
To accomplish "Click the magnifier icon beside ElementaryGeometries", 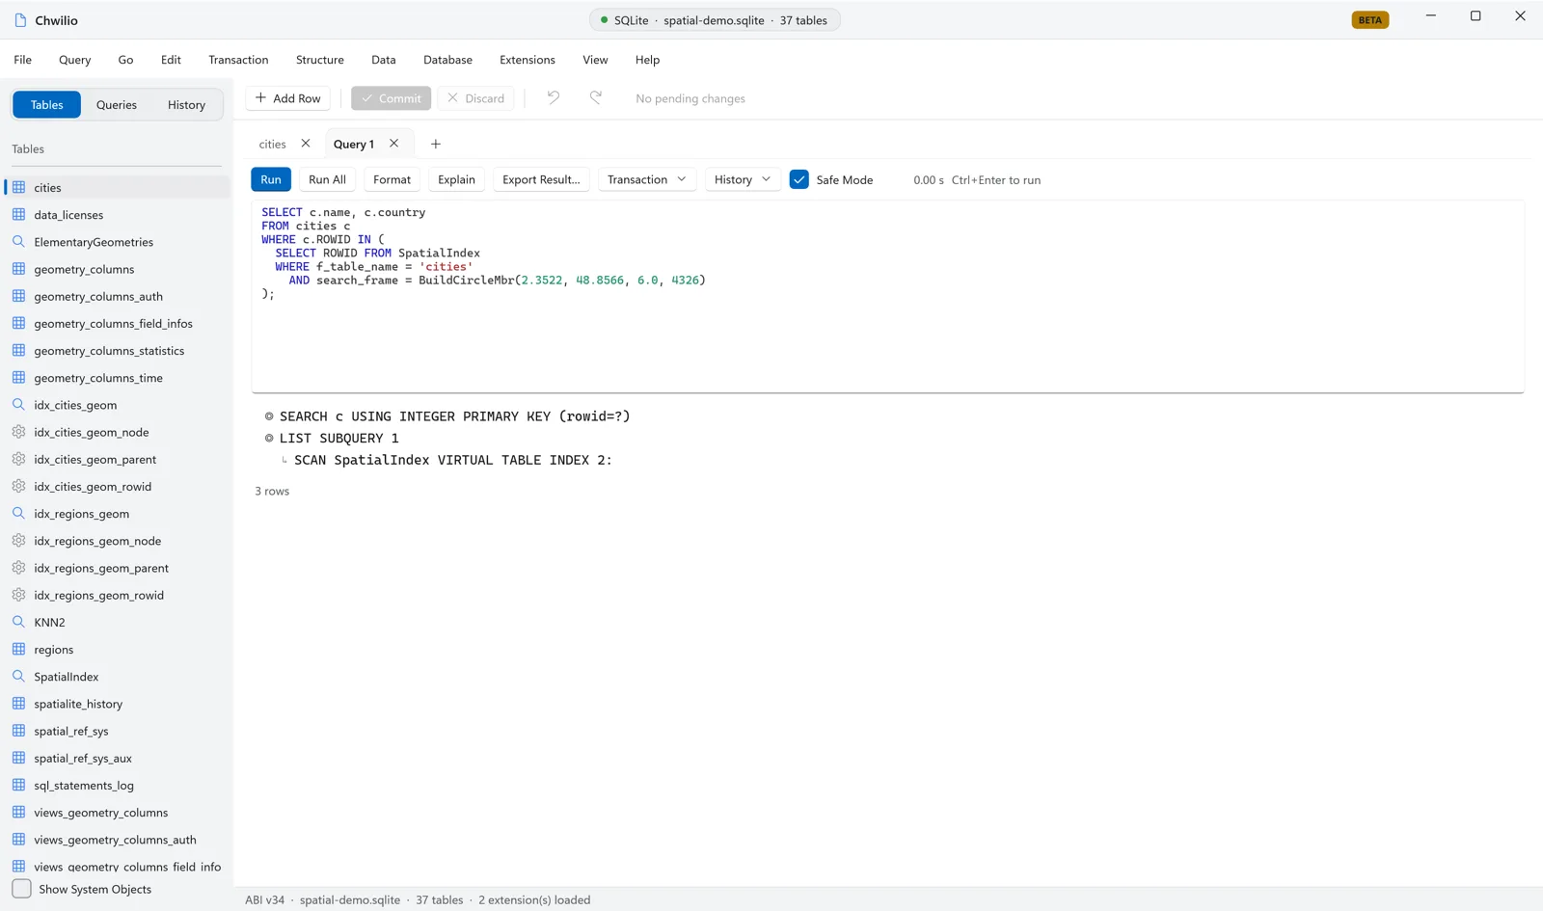I will [18, 241].
